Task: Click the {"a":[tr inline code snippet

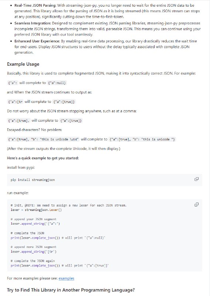Action: click(15, 102)
